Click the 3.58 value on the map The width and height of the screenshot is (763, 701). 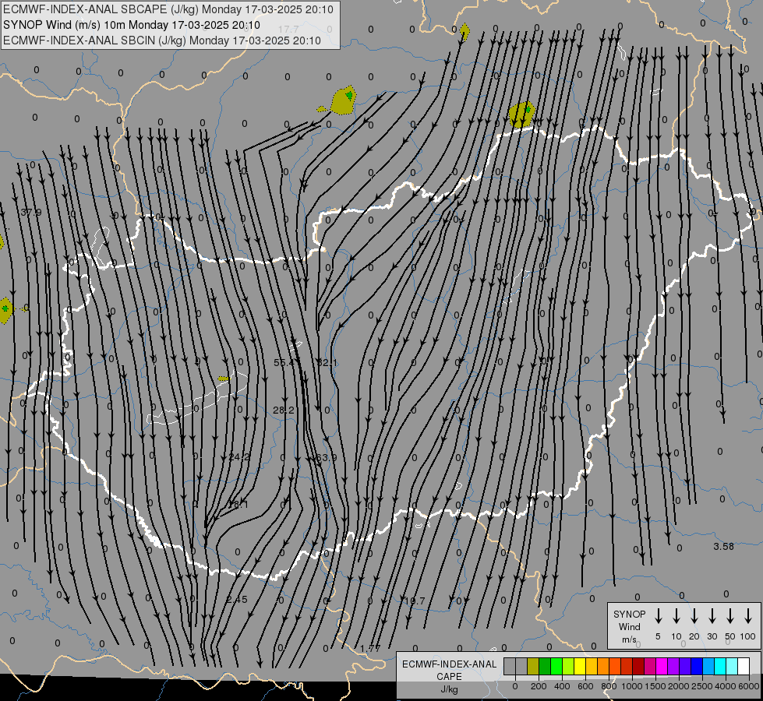click(x=723, y=546)
